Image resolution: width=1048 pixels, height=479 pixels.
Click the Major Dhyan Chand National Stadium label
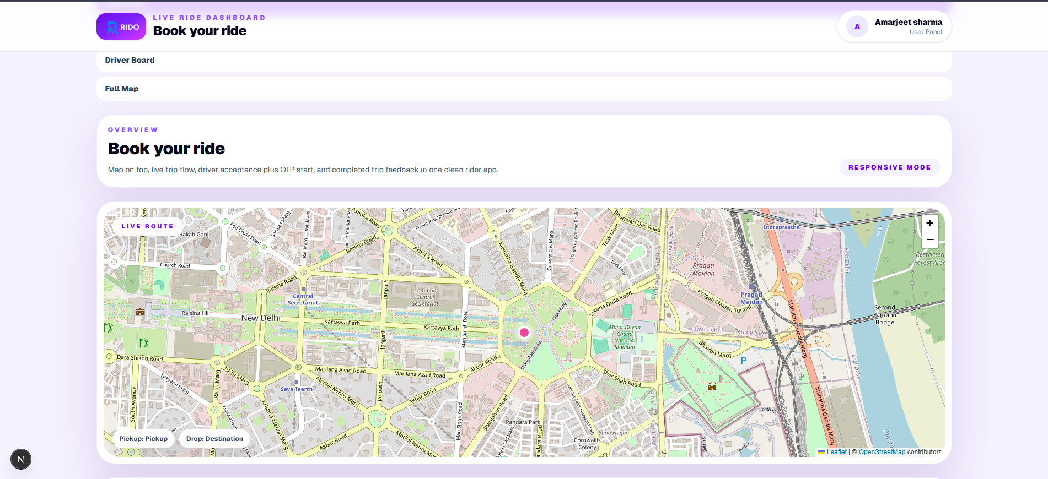point(625,337)
